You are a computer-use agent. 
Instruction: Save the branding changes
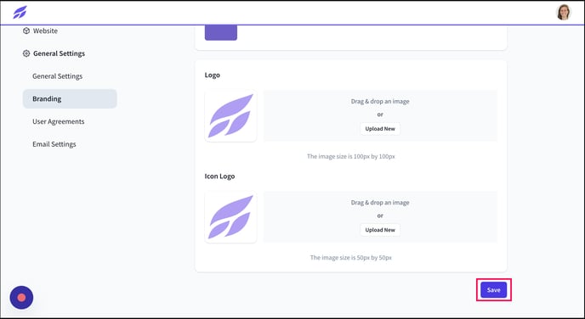tap(493, 290)
